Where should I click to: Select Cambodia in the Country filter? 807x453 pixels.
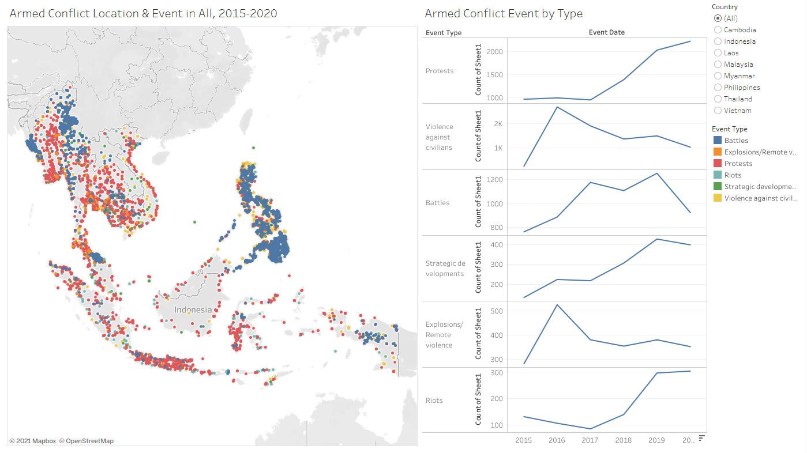[x=718, y=30]
